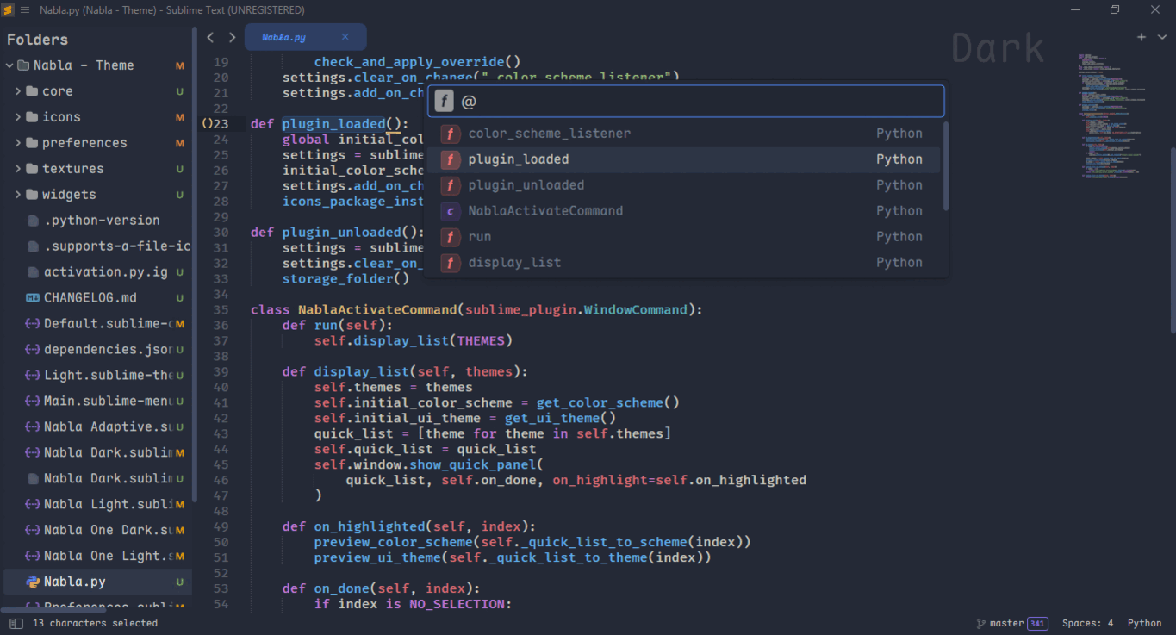Click the function icon beside plugin_unloaded
The image size is (1176, 635).
(x=450, y=185)
